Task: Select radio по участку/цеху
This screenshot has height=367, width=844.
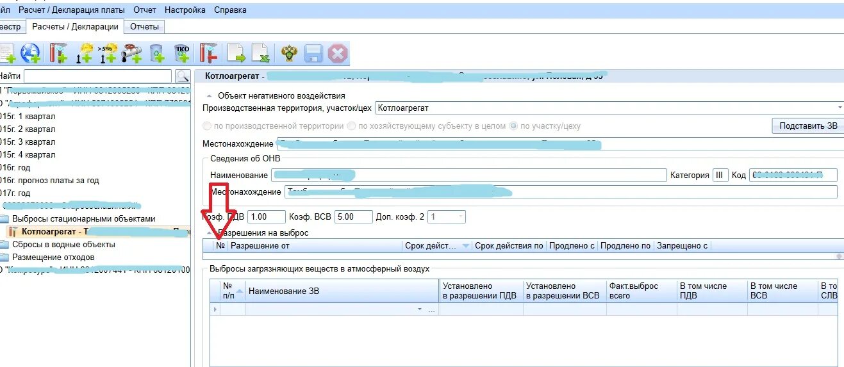Action: pos(513,126)
